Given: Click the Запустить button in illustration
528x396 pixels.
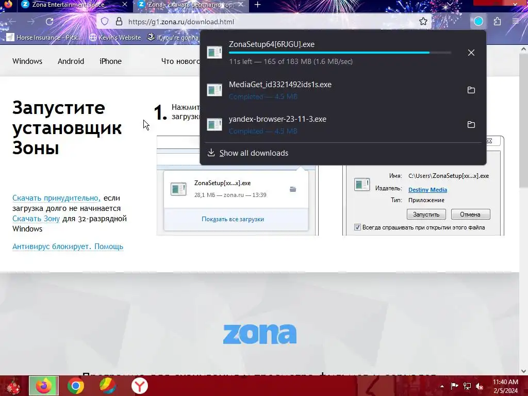Looking at the screenshot, I should pos(426,214).
